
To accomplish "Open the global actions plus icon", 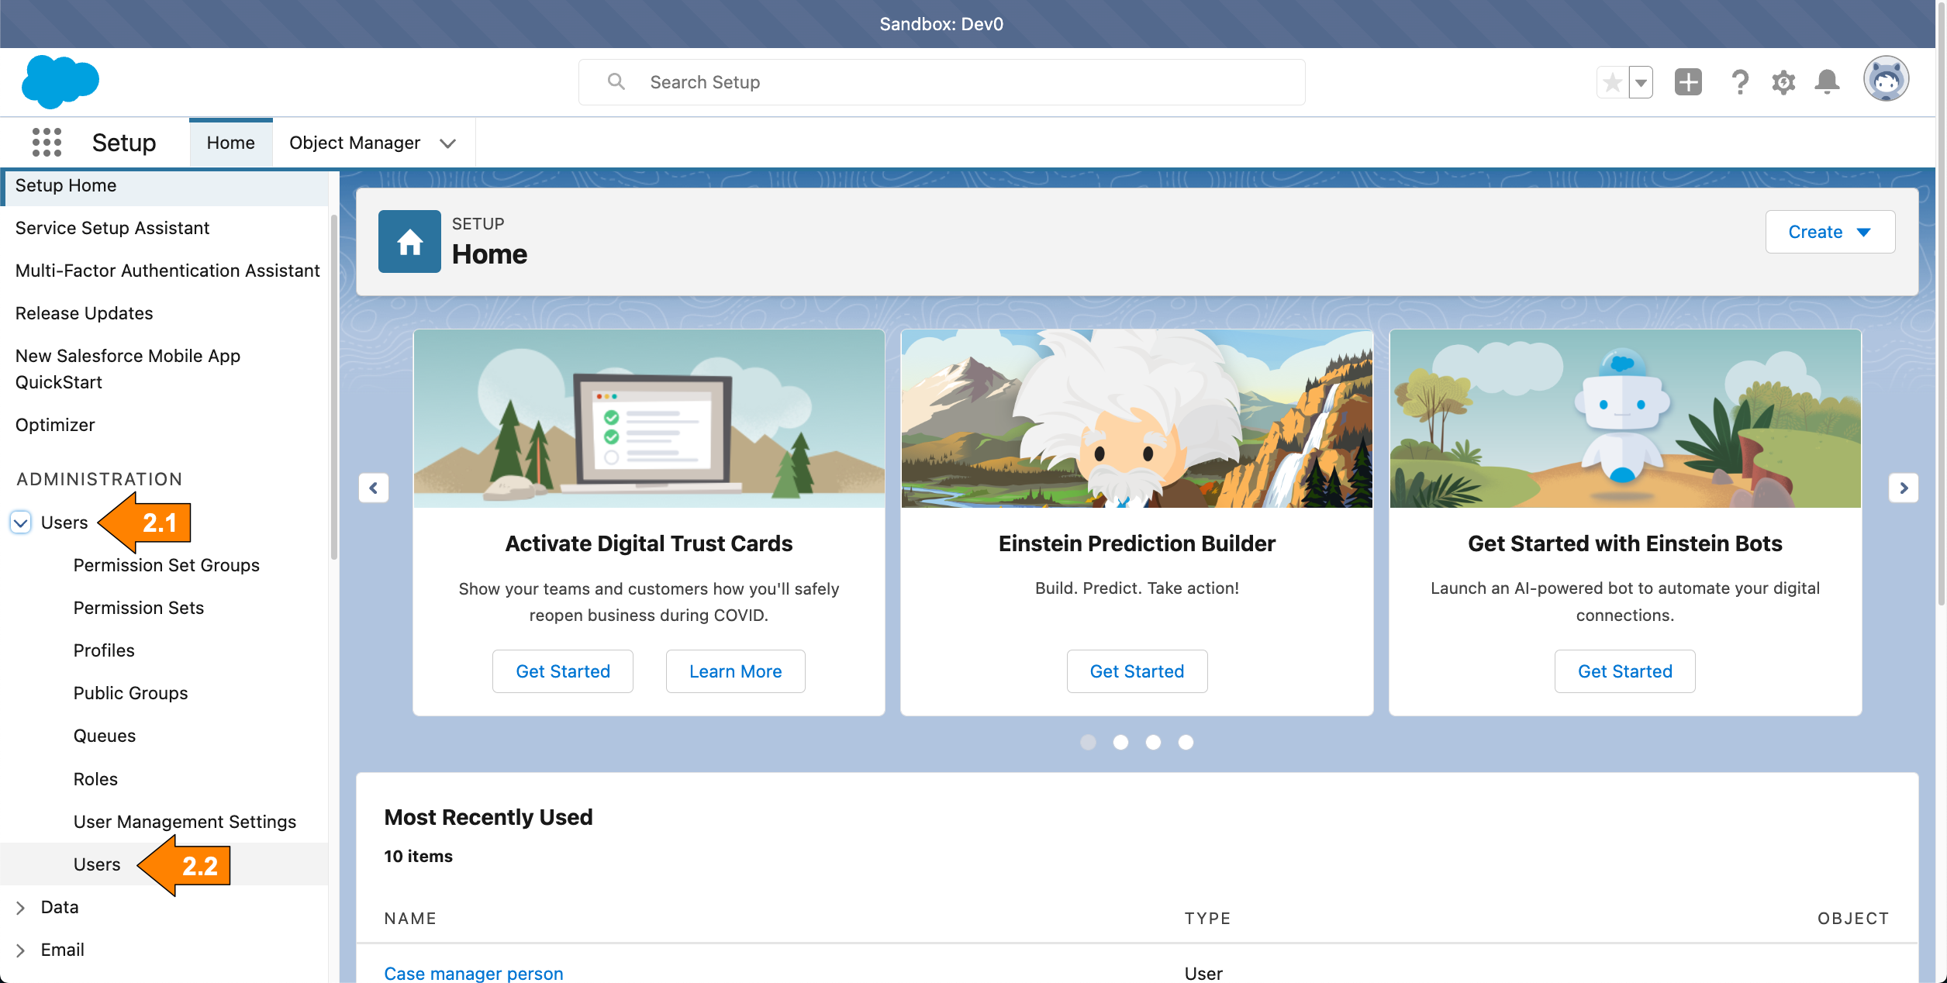I will [1688, 82].
